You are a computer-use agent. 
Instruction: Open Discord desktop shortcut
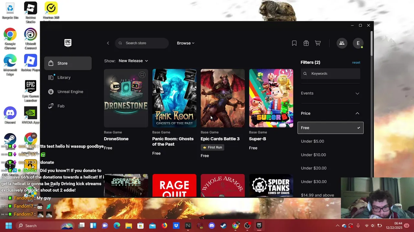(10, 115)
